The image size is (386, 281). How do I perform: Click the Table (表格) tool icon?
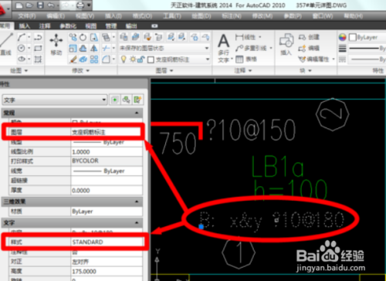pos(239,59)
